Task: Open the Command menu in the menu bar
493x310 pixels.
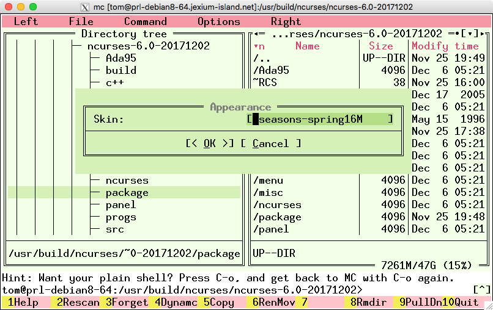Action: point(145,21)
